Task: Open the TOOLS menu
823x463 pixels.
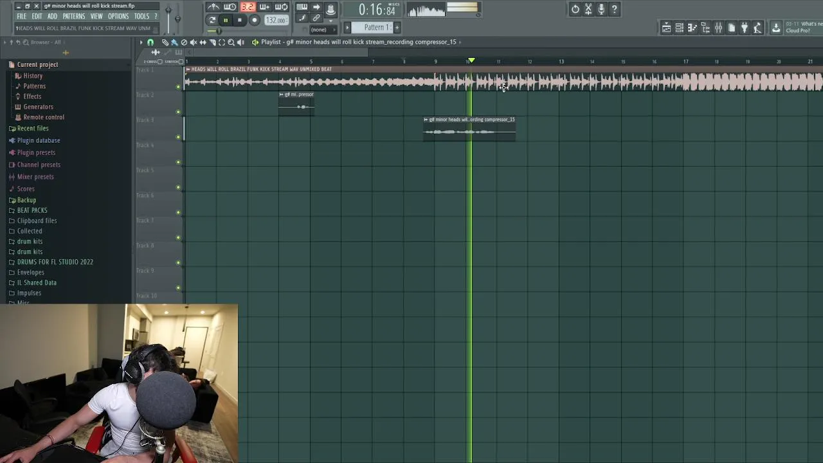Action: (141, 16)
